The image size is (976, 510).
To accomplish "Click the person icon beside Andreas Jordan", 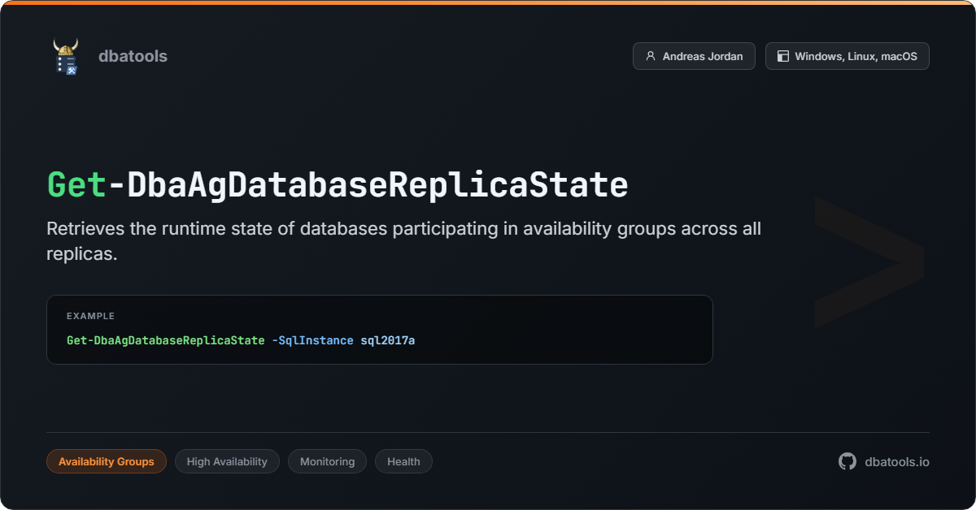I will click(x=651, y=56).
